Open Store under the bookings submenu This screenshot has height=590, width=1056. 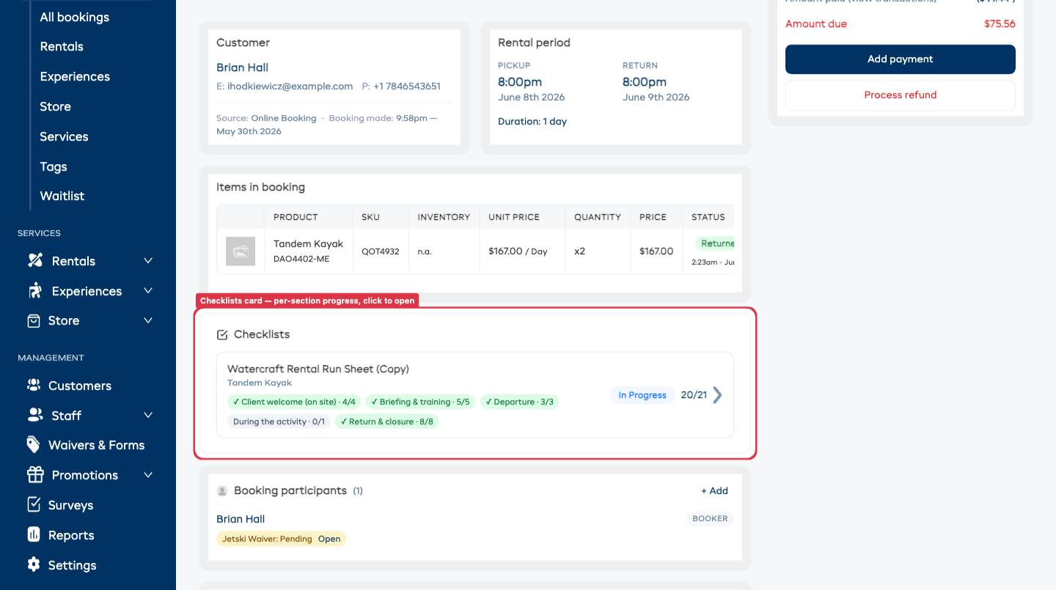click(x=56, y=106)
